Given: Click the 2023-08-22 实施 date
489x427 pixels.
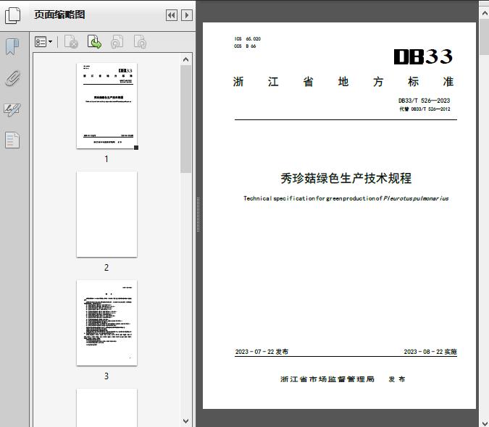Looking at the screenshot, I should coord(430,352).
